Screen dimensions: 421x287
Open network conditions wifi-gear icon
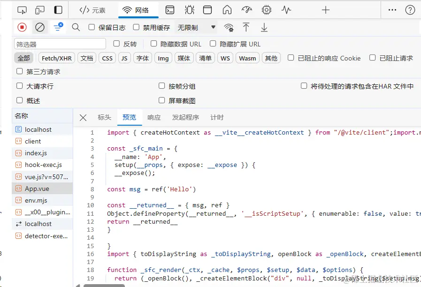tap(229, 27)
